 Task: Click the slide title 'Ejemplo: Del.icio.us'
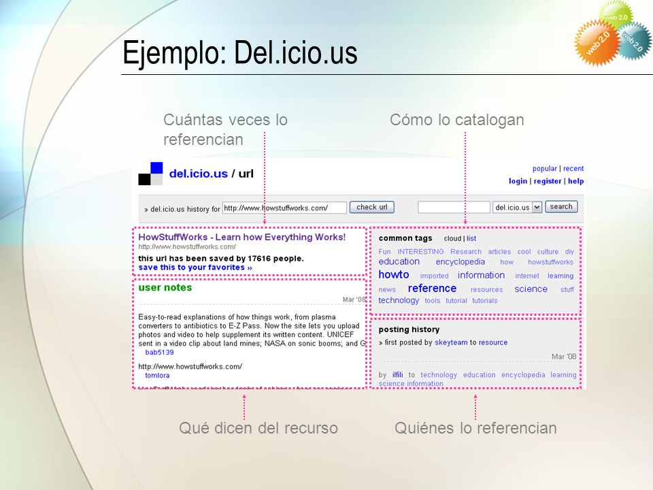(240, 52)
